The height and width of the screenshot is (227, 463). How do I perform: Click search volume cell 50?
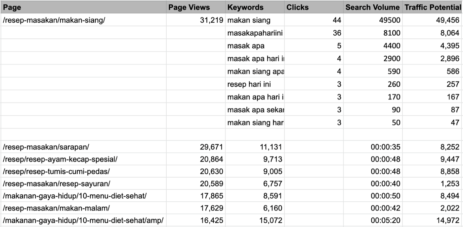[x=373, y=123]
